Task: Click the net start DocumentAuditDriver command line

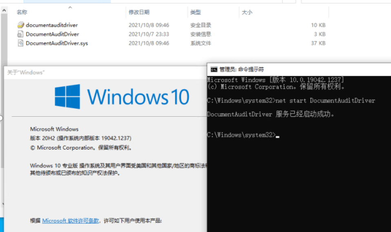Action: [291, 100]
